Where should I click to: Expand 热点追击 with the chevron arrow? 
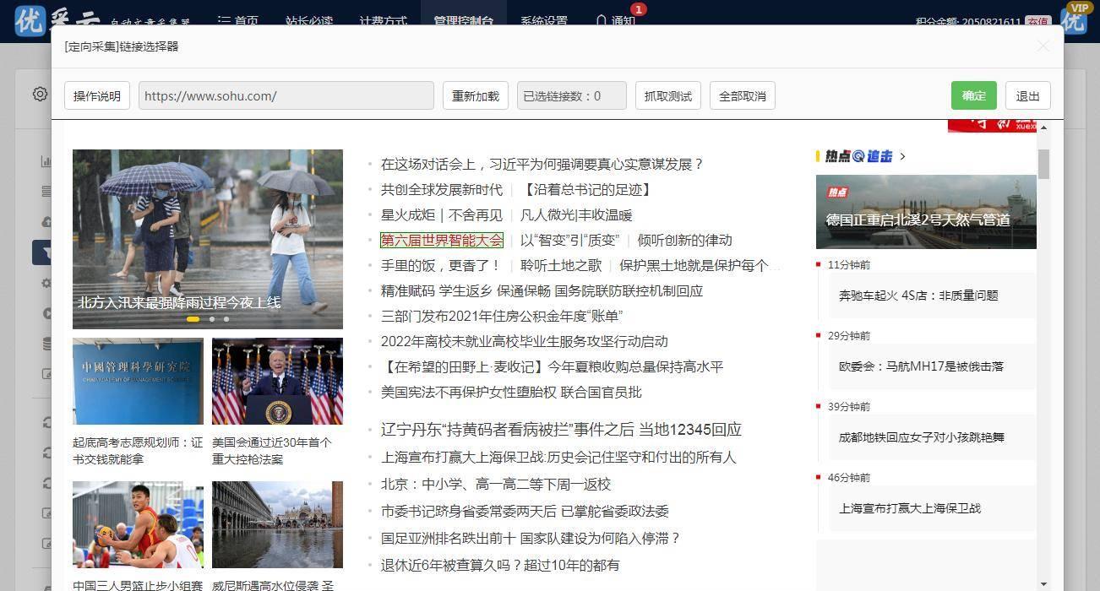[x=902, y=156]
